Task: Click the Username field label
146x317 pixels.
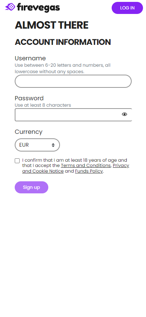Action: coord(30,58)
